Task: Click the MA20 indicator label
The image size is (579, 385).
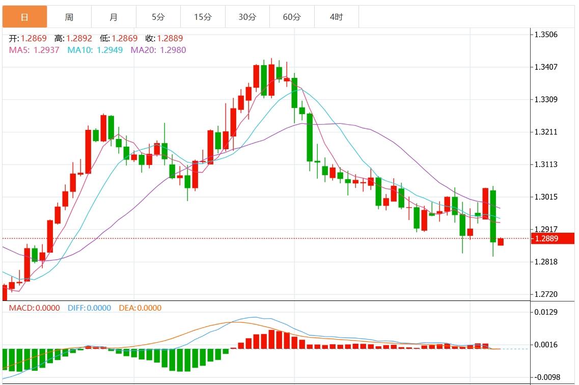Action: pos(158,50)
